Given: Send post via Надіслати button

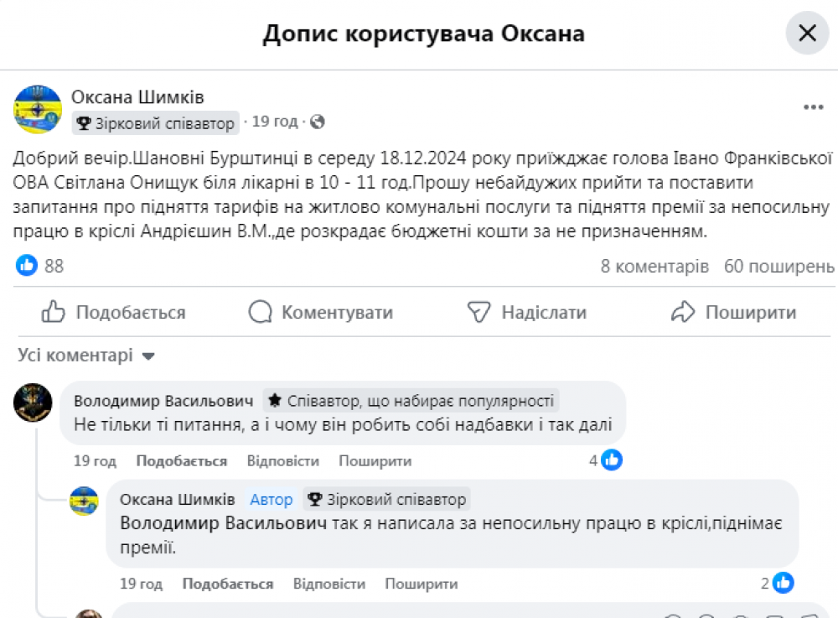Looking at the screenshot, I should tap(526, 313).
